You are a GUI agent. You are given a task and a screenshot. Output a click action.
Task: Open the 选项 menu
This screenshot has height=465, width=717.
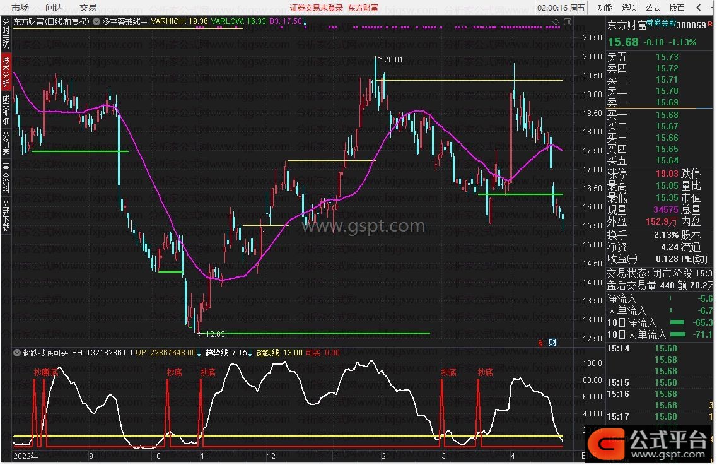click(x=629, y=8)
